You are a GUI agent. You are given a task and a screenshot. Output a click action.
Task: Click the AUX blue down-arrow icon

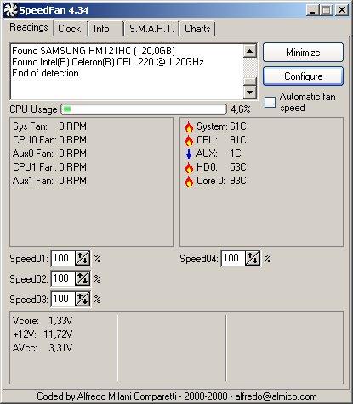189,154
